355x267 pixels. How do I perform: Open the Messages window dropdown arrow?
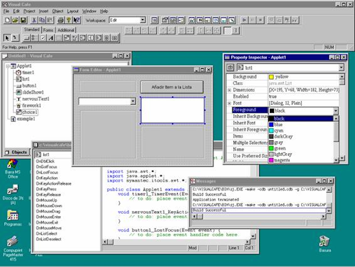tap(329, 211)
